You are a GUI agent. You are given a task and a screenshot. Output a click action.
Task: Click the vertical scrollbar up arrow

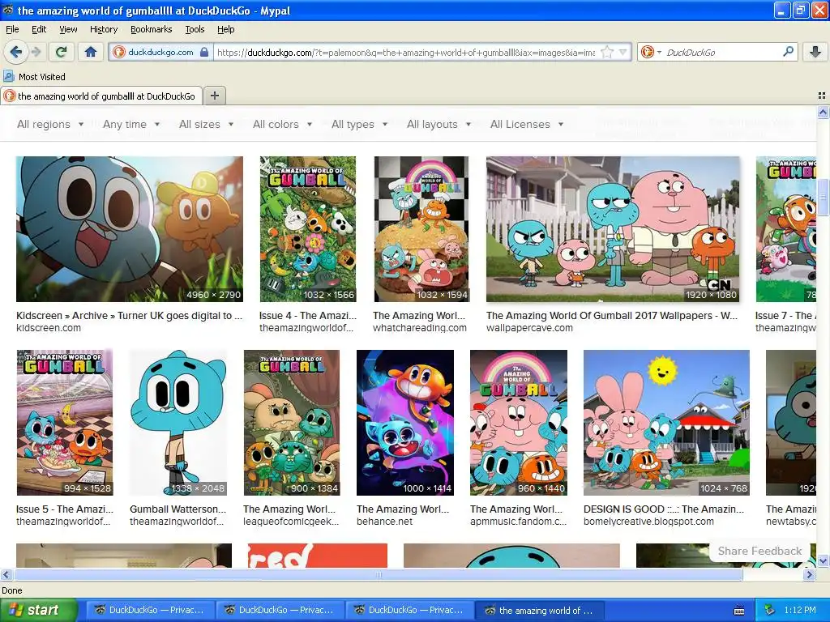click(823, 112)
